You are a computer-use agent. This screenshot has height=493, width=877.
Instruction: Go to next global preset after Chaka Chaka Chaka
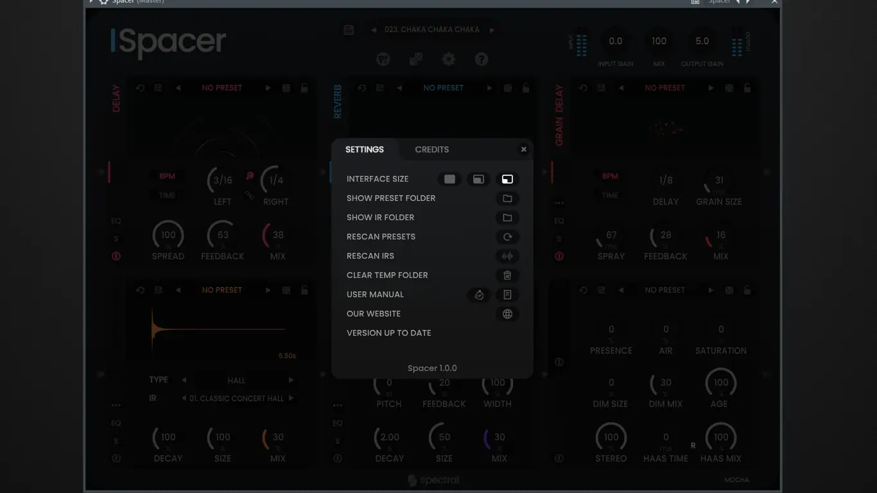pos(492,30)
